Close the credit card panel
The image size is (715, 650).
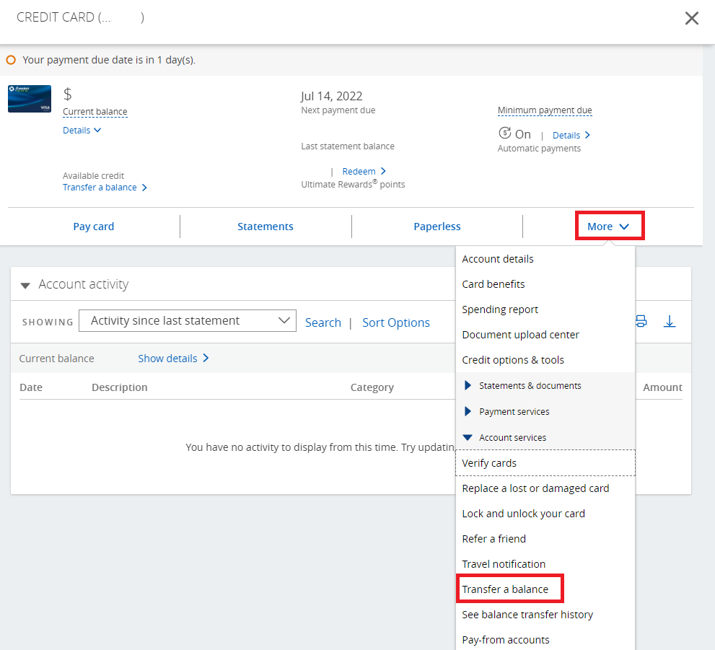pos(692,18)
